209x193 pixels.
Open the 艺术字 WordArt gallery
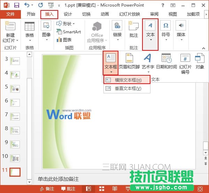coord(148,63)
